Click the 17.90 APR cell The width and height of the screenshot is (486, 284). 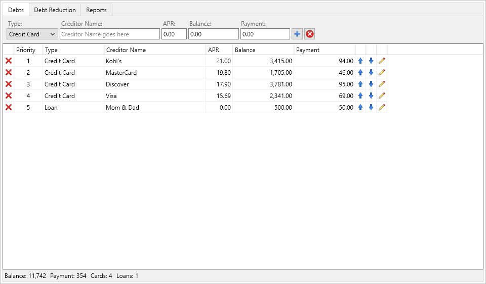click(219, 84)
